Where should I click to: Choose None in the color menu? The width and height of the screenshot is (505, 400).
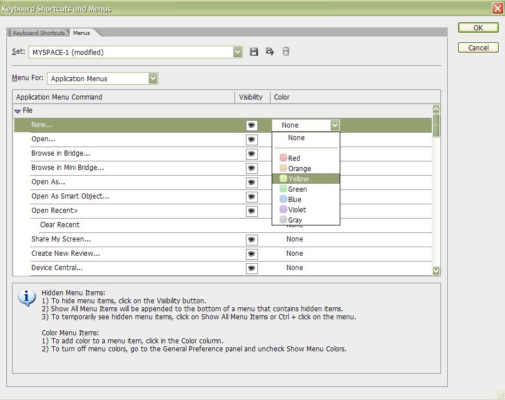pos(296,138)
